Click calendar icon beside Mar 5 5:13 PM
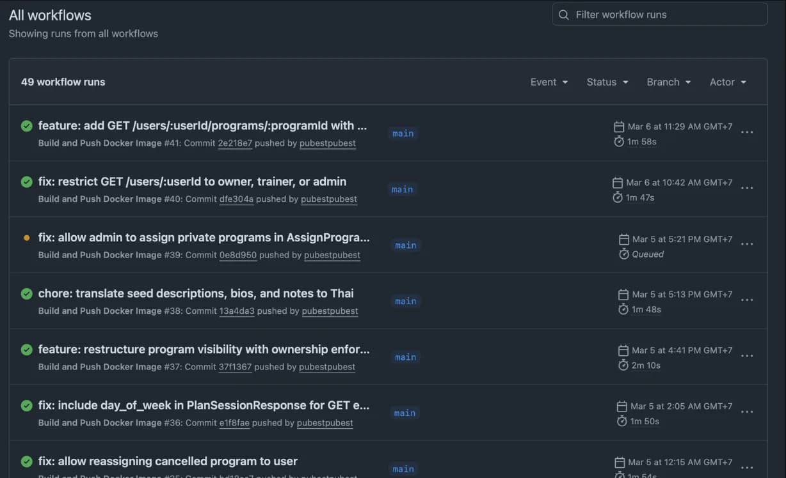This screenshot has width=786, height=478. (x=623, y=295)
